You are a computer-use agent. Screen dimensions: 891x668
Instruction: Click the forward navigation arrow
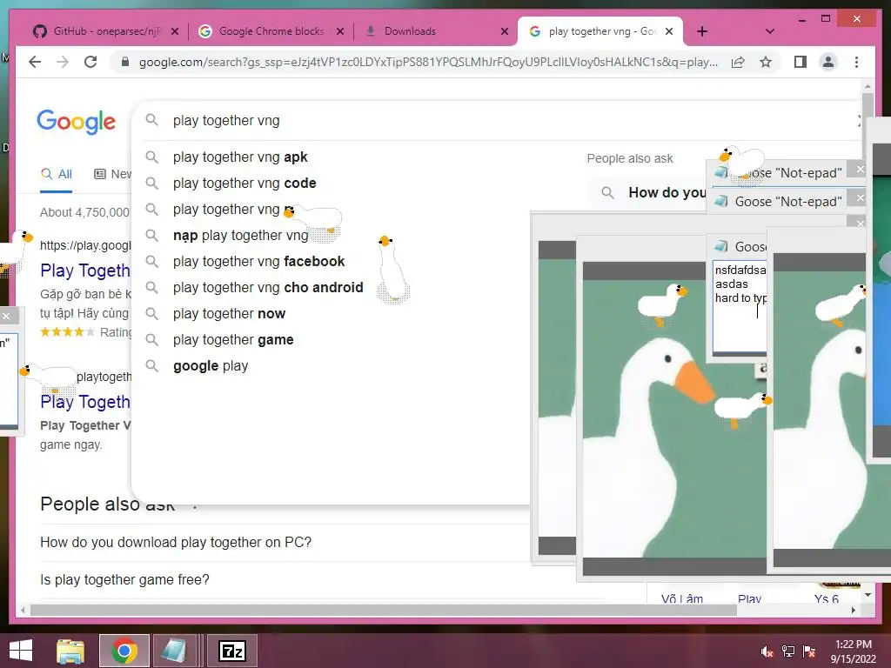click(x=63, y=62)
